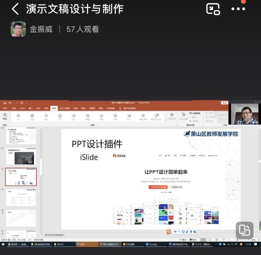The width and height of the screenshot is (261, 255).
Task: Switch to the 设计 Design ribbon tab
Action: [x=38, y=108]
